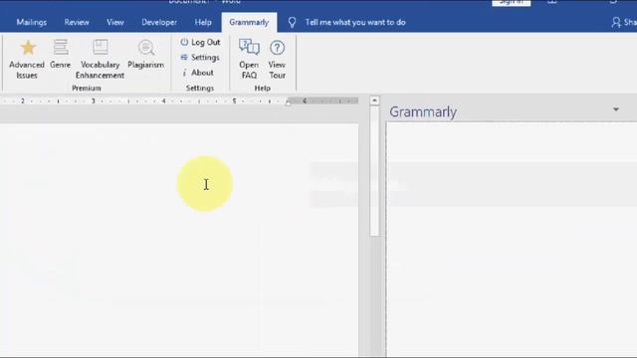Click the vertical scrollbar thumb
637x358 pixels.
coord(374,171)
